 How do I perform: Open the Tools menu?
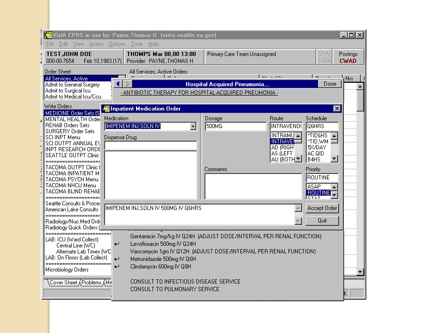137,44
